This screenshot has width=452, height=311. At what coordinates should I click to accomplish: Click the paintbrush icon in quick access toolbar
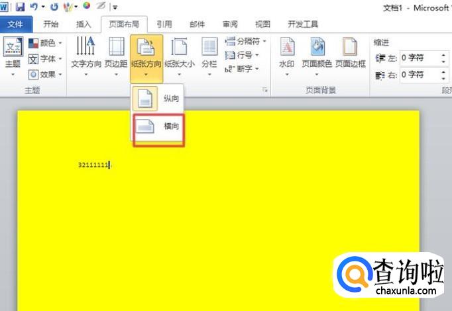pyautogui.click(x=68, y=7)
